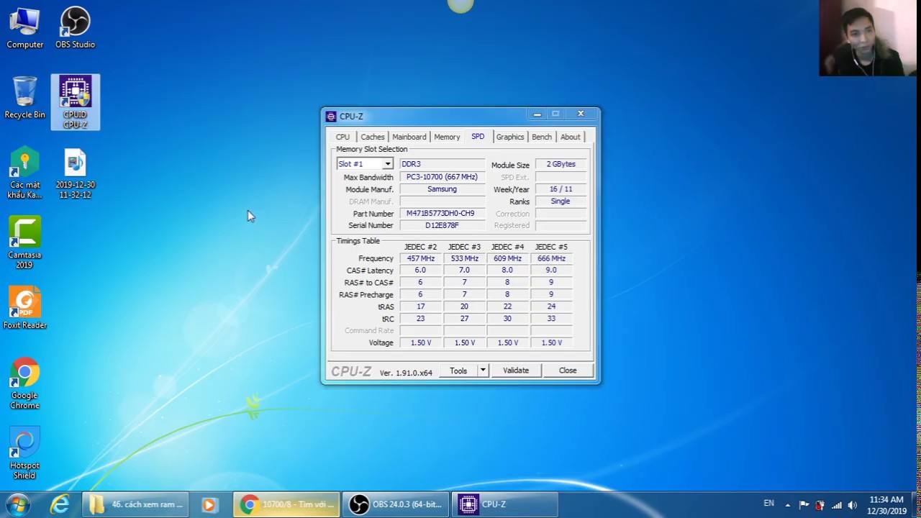This screenshot has width=921, height=518.
Task: Click the Validate button
Action: pos(516,371)
